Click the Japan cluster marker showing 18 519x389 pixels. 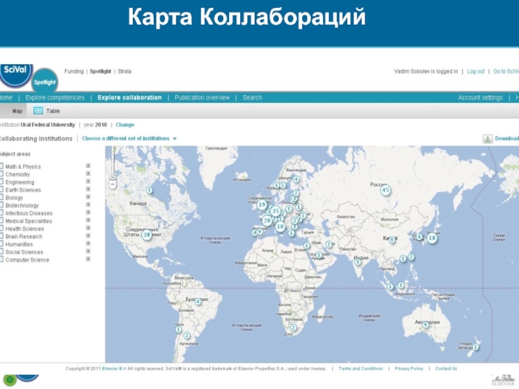point(431,238)
